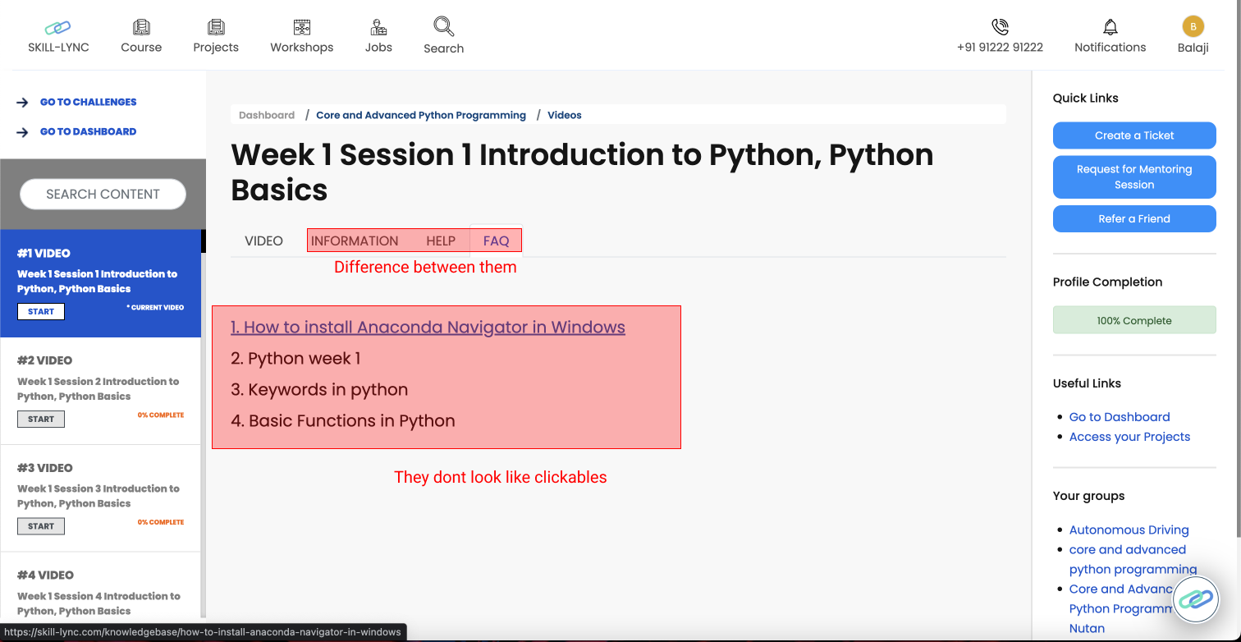1241x642 pixels.
Task: Open the Jobs section
Action: (x=378, y=36)
